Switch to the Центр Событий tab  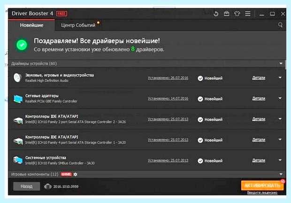(x=78, y=25)
